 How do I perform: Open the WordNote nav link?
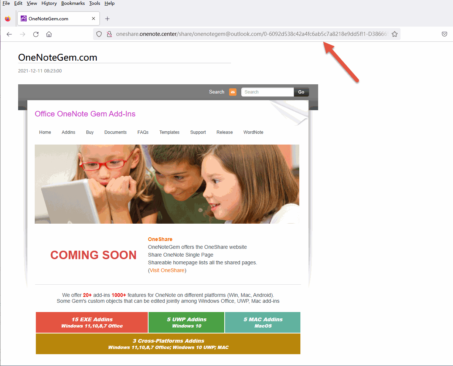(253, 132)
